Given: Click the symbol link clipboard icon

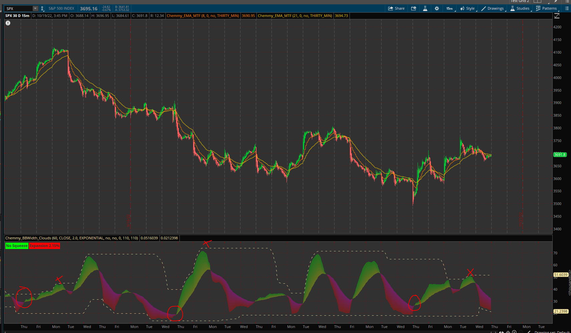Looking at the screenshot, I should [42, 8].
